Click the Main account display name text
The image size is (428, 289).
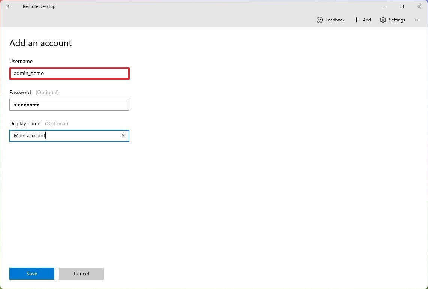click(x=29, y=135)
